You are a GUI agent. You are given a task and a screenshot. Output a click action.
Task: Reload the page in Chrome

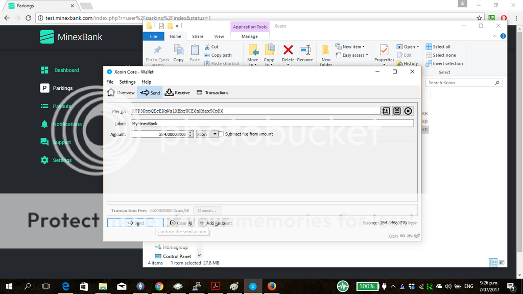coord(29,18)
